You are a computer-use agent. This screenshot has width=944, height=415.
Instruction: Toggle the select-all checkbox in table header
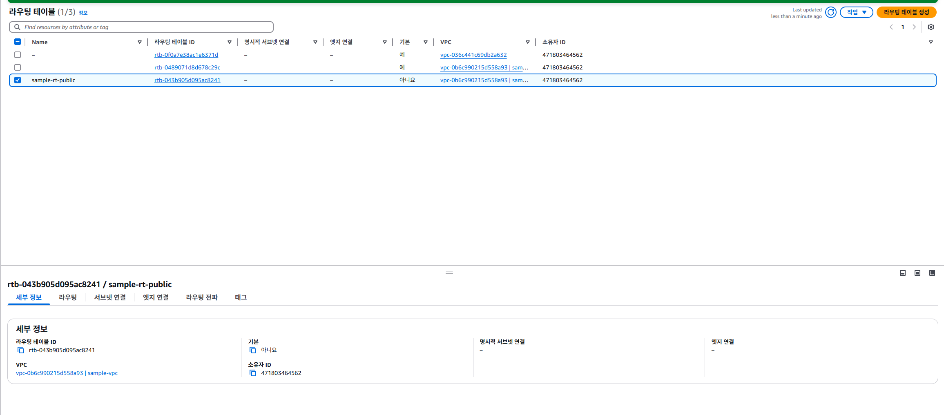[x=18, y=42]
